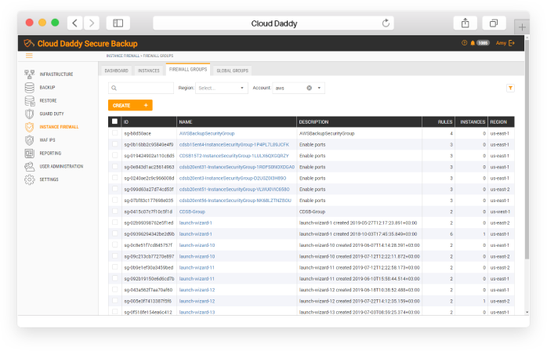Select the checkbox for the CDSB-Group row
Screen dimensions: 547x351
(x=114, y=211)
